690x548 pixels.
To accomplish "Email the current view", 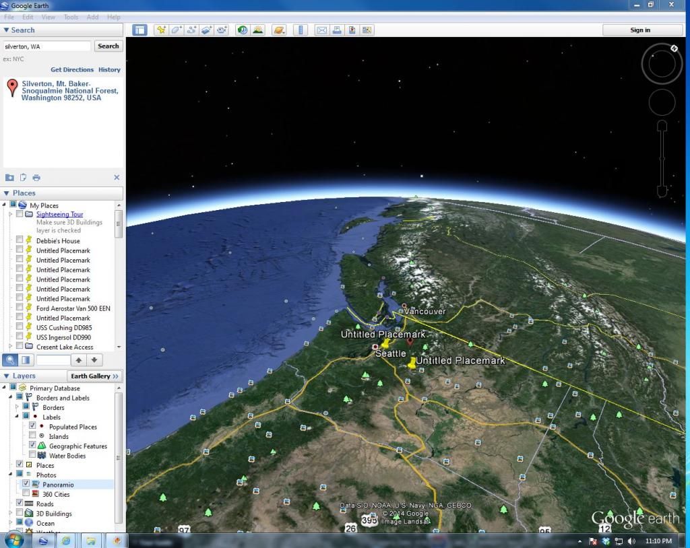I will pos(321,30).
